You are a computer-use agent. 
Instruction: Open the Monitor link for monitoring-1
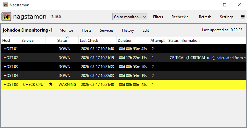click(x=66, y=30)
